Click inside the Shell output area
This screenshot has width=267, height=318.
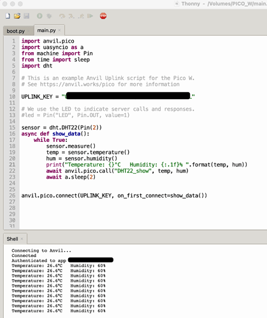(x=135, y=280)
